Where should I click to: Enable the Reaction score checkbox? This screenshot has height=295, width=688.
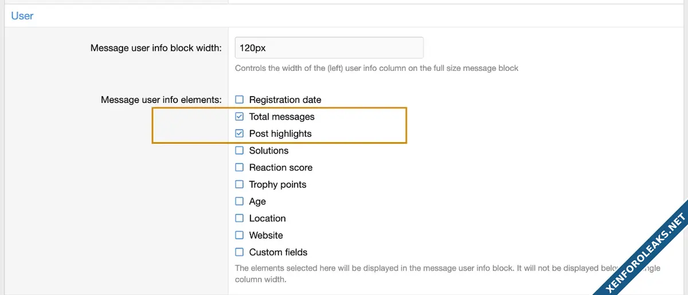[x=240, y=168]
